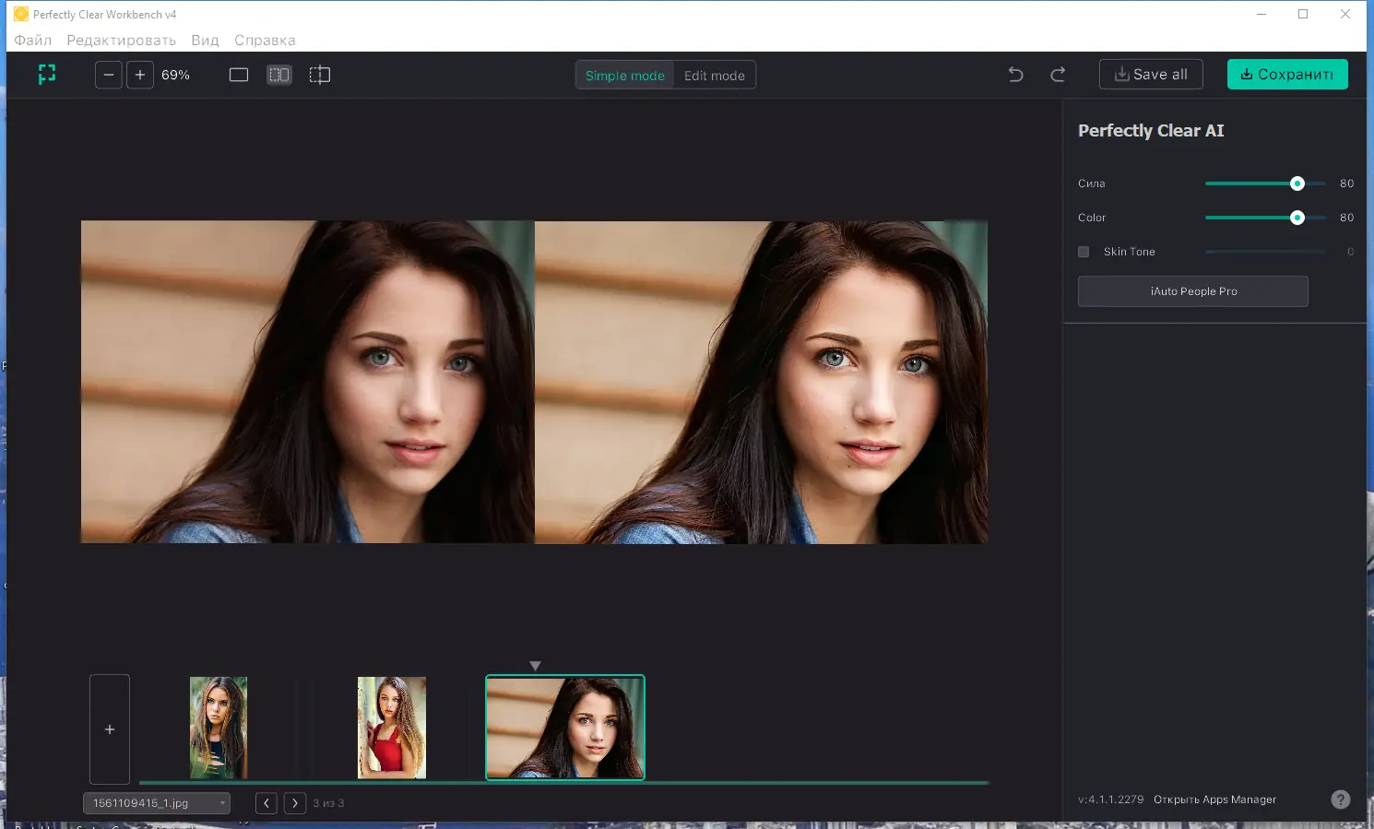
Task: Switch to single image view
Action: pos(239,75)
